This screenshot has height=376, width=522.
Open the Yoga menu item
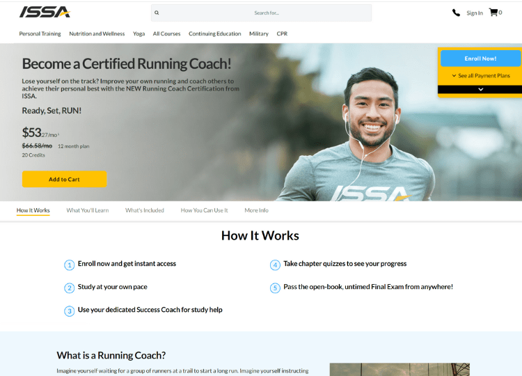tap(139, 33)
